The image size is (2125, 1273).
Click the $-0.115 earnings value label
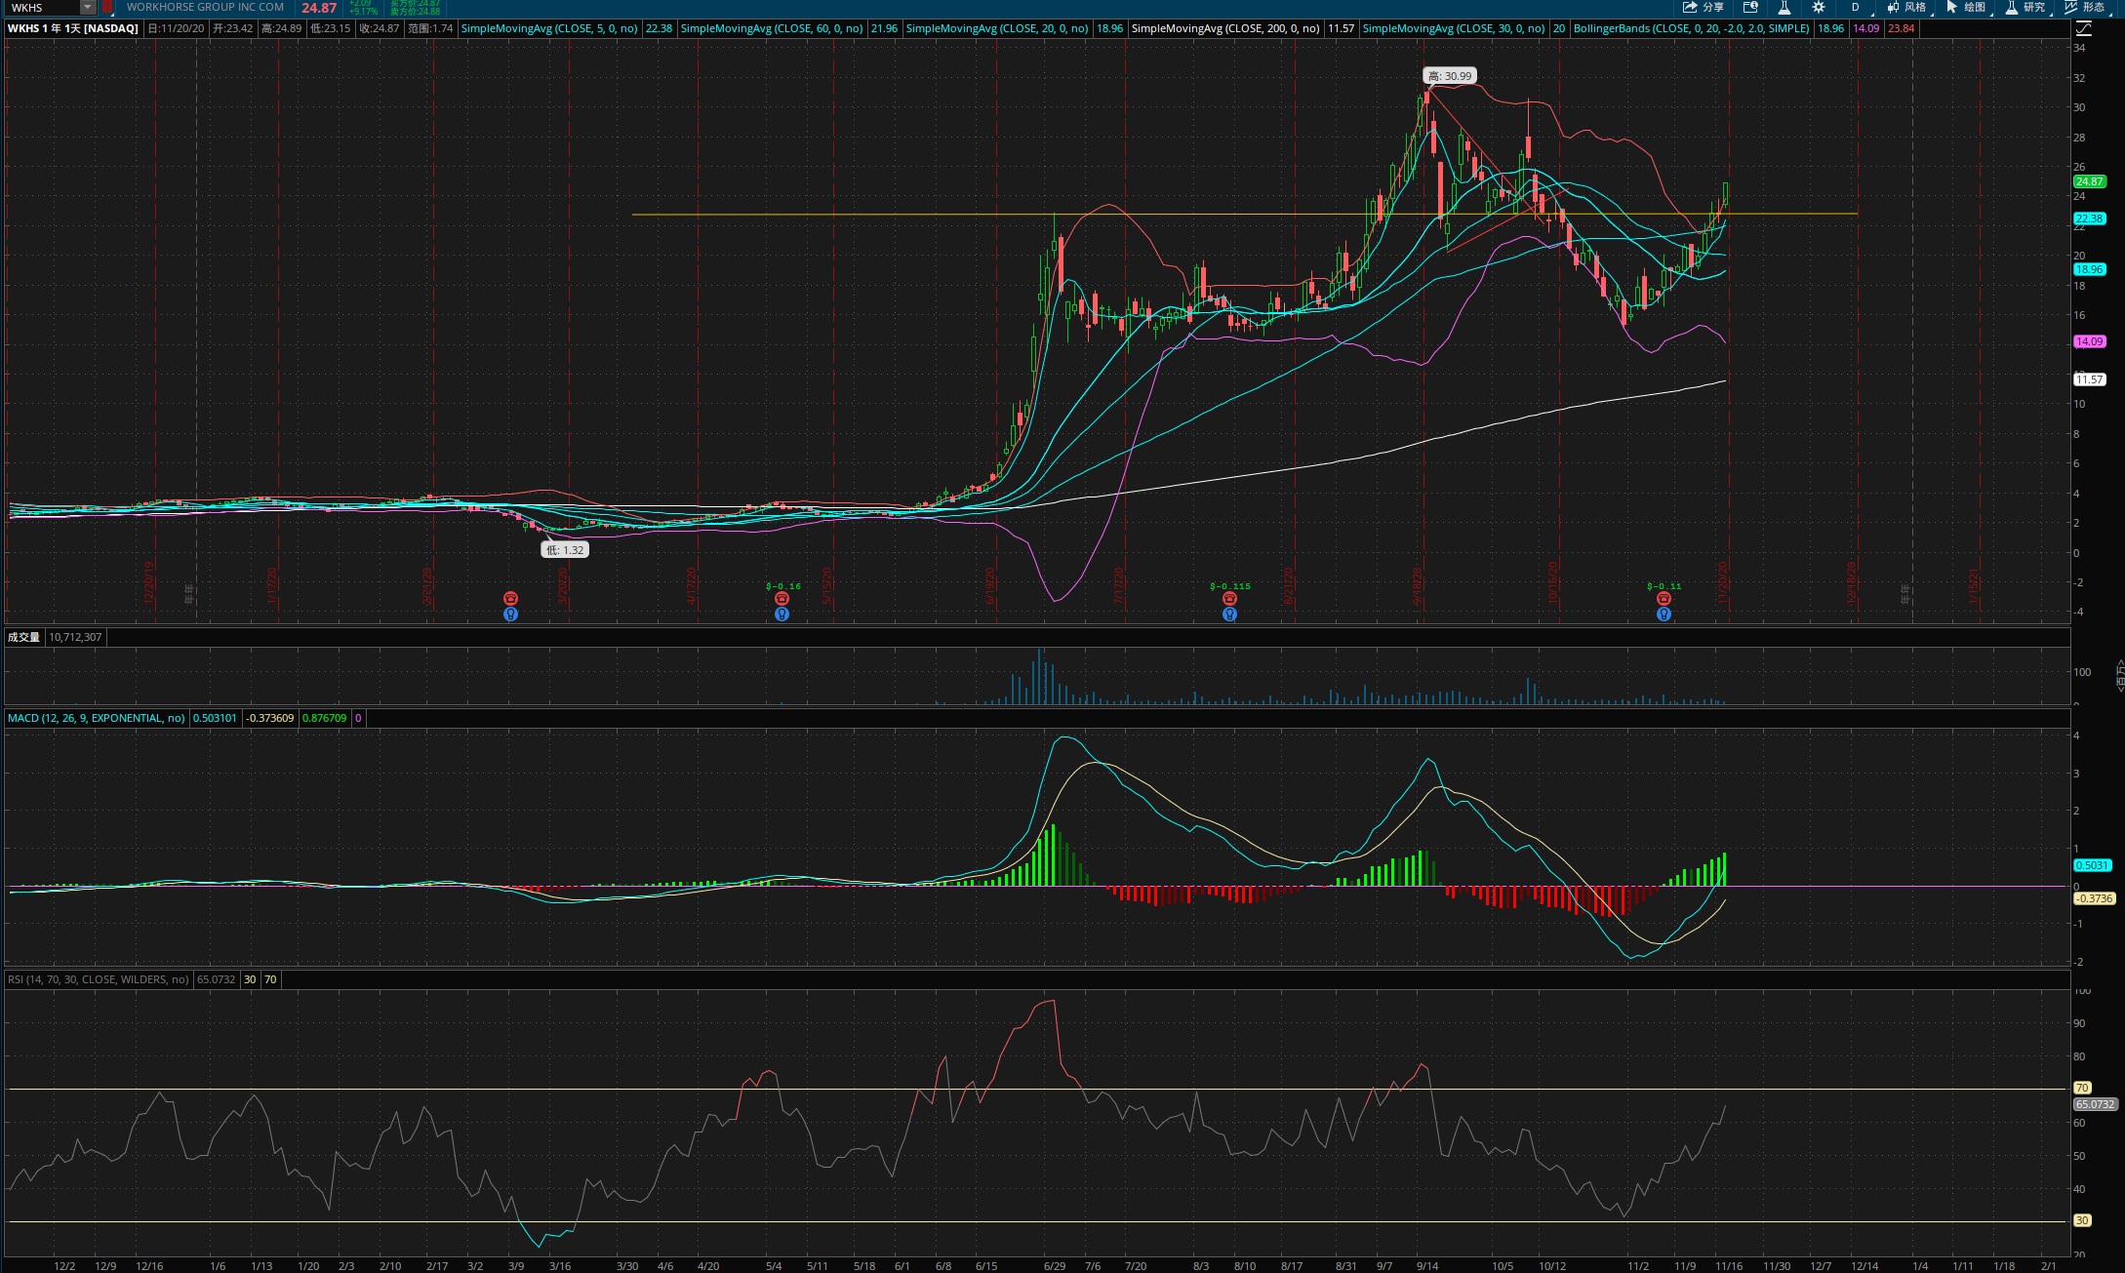point(1230,586)
